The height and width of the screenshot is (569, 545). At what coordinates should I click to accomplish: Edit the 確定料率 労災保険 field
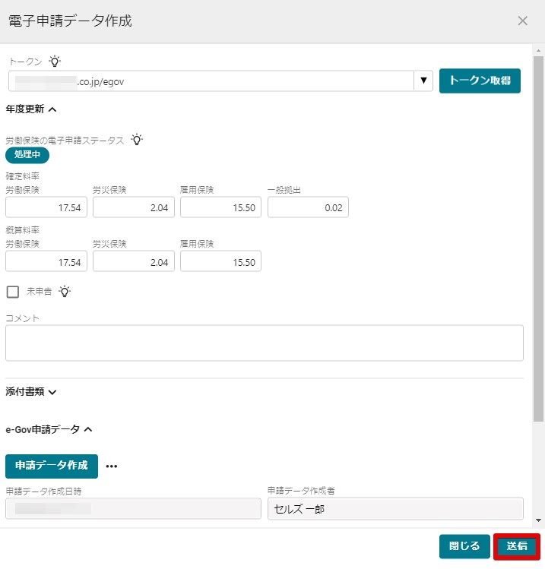(x=134, y=207)
